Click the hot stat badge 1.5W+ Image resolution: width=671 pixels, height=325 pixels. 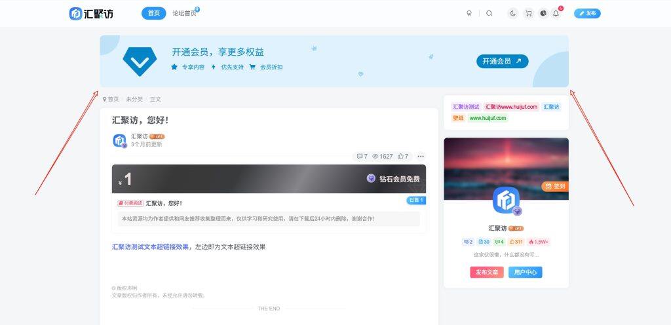[539, 242]
